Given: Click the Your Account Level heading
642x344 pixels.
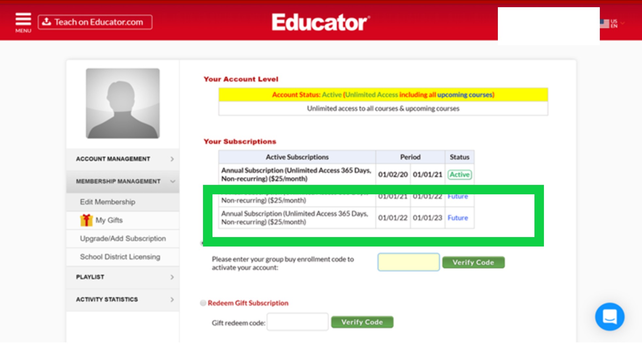Looking at the screenshot, I should click(241, 79).
